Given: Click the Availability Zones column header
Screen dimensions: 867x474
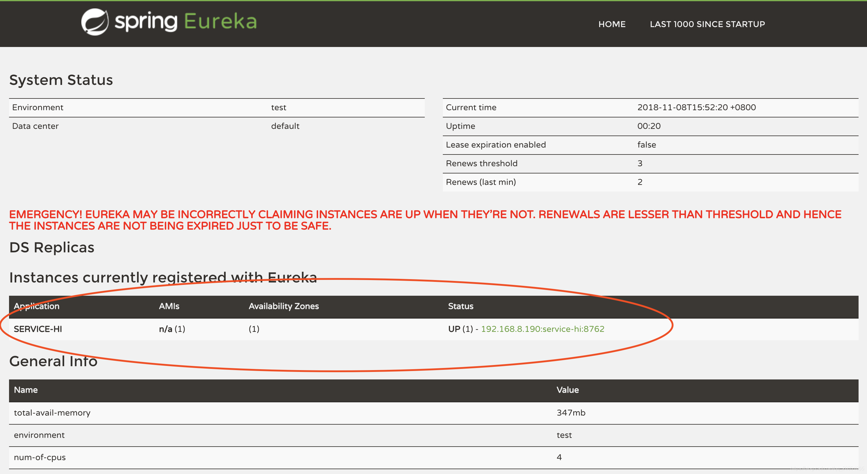Looking at the screenshot, I should 283,306.
